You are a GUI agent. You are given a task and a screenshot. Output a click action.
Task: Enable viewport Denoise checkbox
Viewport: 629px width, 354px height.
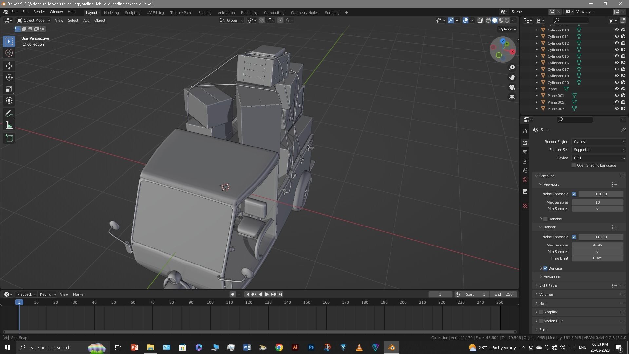(x=545, y=219)
